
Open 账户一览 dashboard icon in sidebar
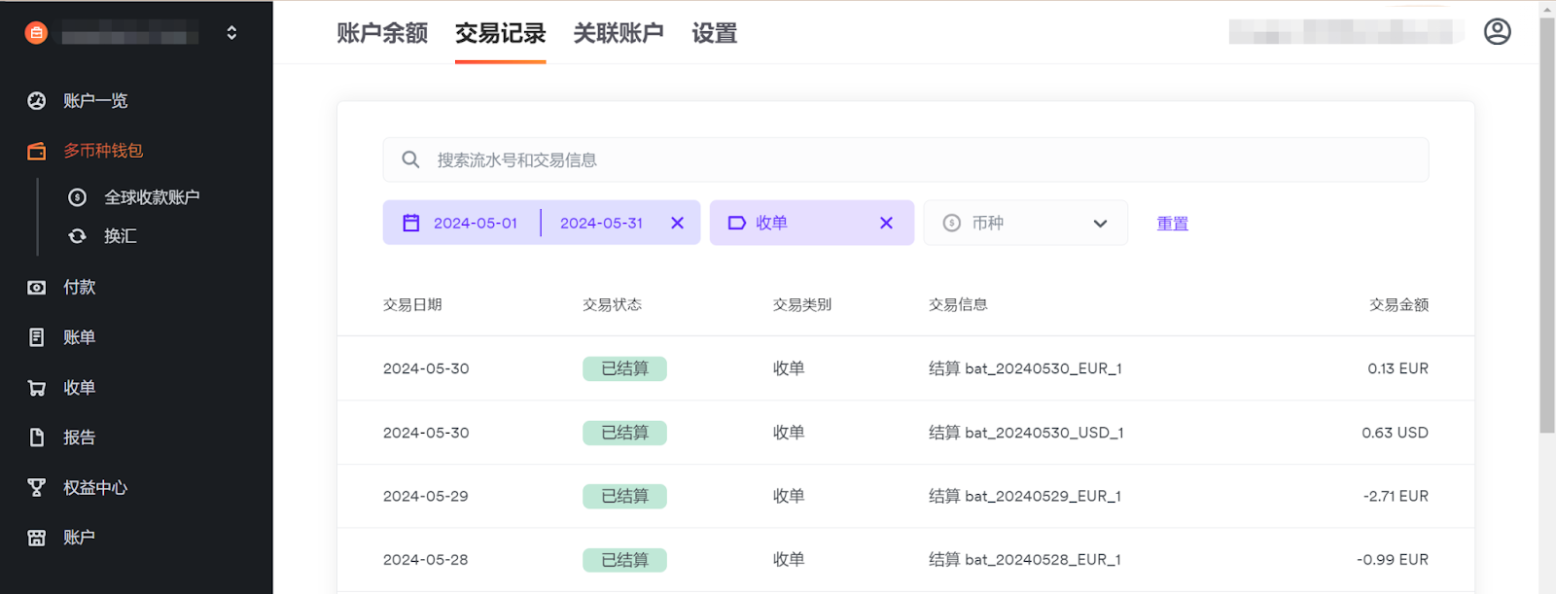click(x=37, y=101)
